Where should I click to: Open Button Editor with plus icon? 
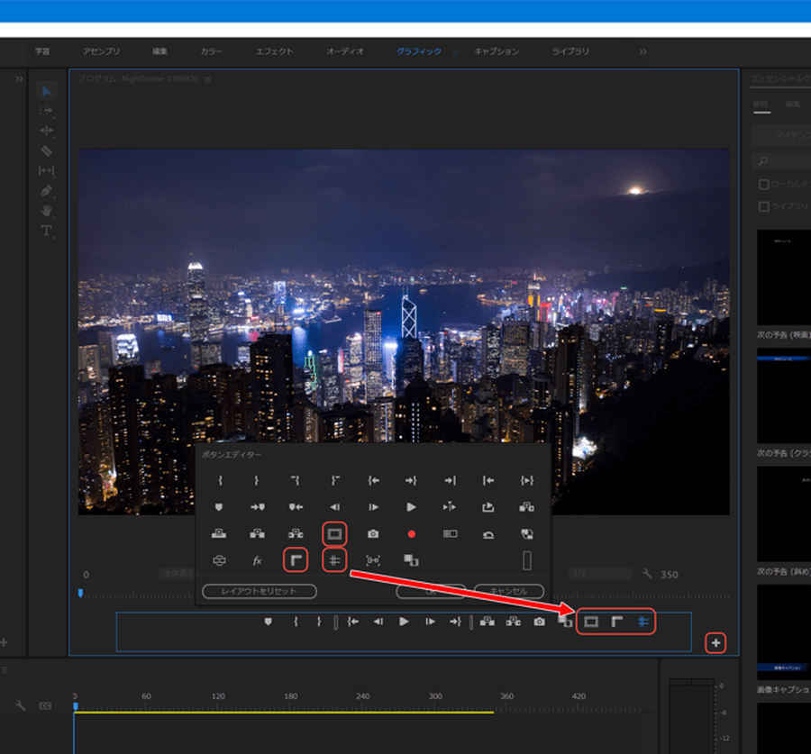(x=715, y=643)
